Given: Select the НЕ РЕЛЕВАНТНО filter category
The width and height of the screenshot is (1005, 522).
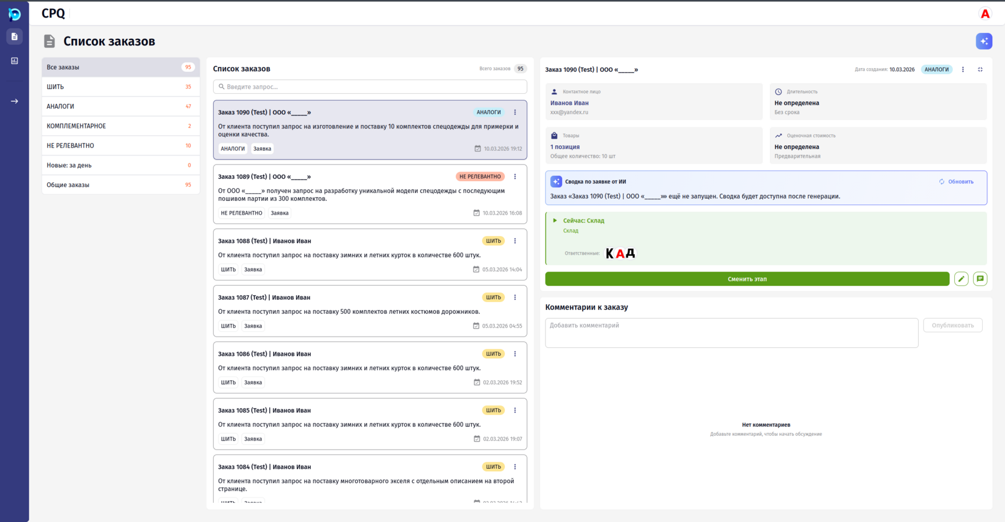Looking at the screenshot, I should (x=120, y=145).
